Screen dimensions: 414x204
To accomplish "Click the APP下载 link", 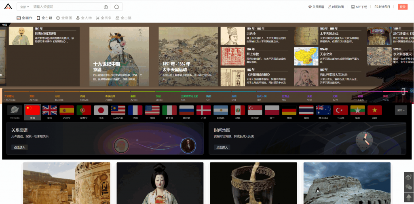I will click(359, 7).
